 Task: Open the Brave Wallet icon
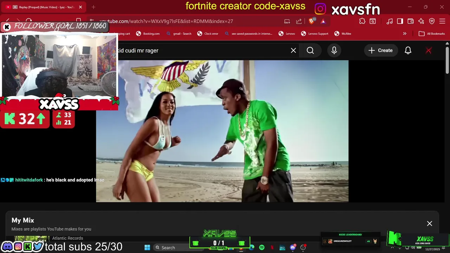[x=411, y=21]
